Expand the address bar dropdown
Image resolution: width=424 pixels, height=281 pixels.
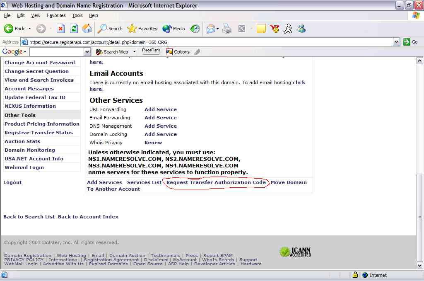(396, 42)
